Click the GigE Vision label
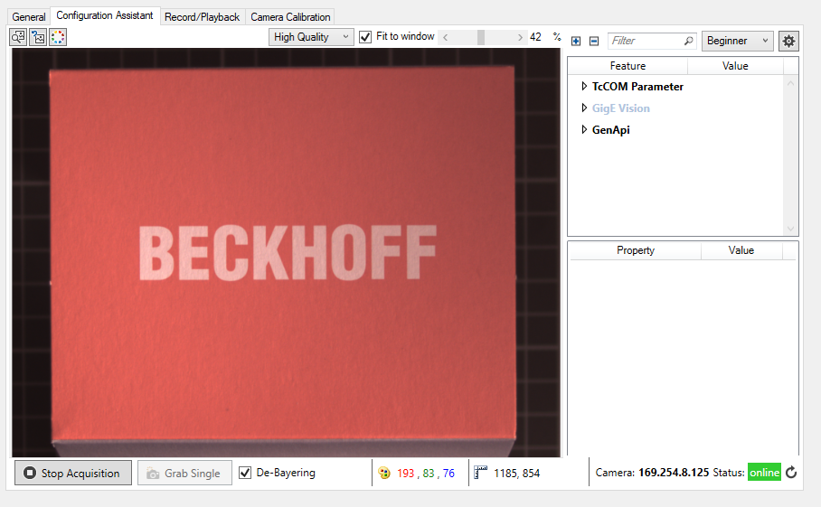This screenshot has width=821, height=507. point(620,108)
